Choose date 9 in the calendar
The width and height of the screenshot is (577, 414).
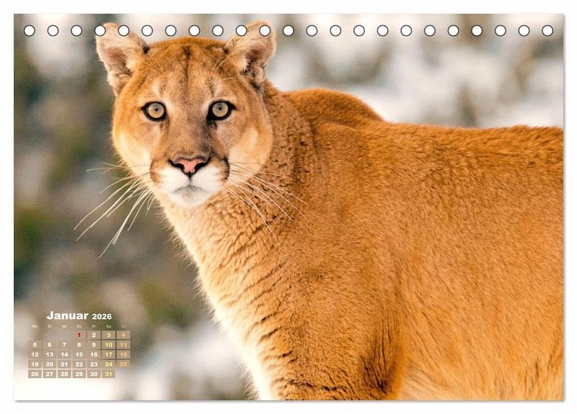click(94, 345)
